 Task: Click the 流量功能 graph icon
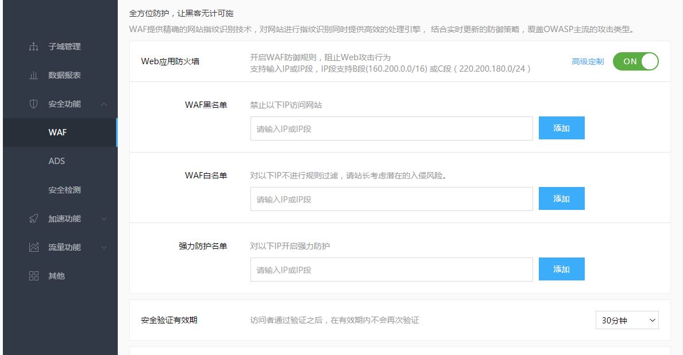coord(33,247)
